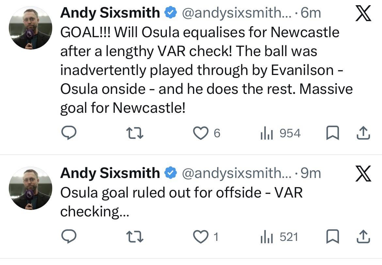Open Andy Sixsmith name on 6m tweet
This screenshot has height=265, width=382.
(x=110, y=13)
